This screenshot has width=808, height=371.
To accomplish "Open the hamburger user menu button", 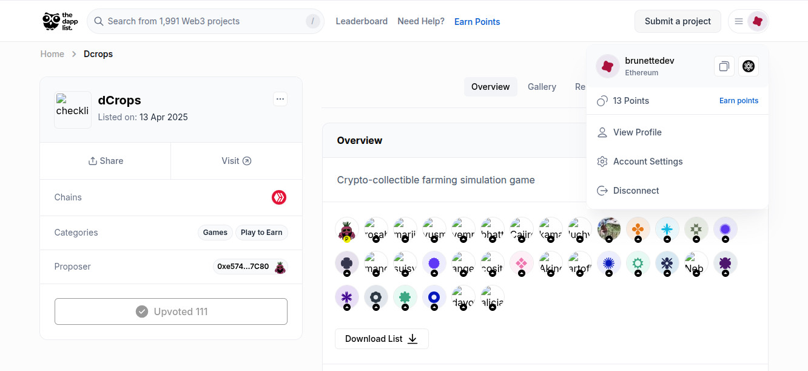I will click(739, 21).
